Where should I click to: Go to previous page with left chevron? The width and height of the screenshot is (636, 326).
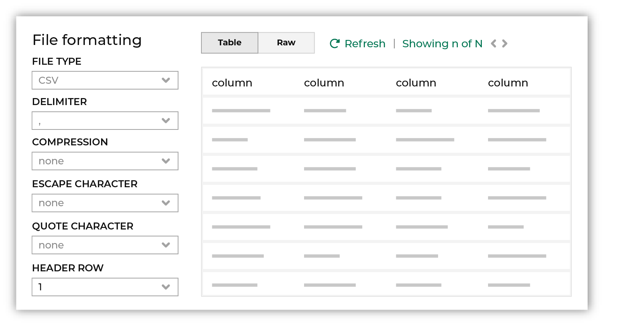[x=493, y=43]
